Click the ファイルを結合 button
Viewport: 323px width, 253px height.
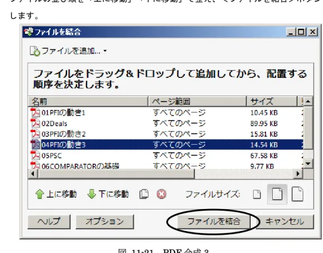click(214, 222)
